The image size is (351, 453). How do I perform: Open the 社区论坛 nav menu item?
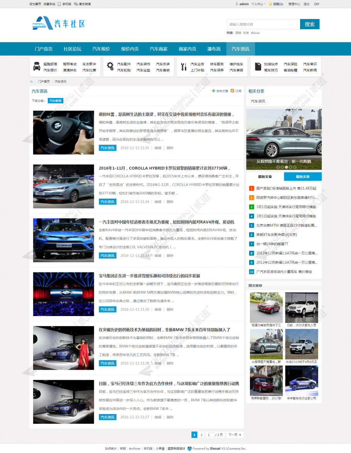pyautogui.click(x=72, y=49)
